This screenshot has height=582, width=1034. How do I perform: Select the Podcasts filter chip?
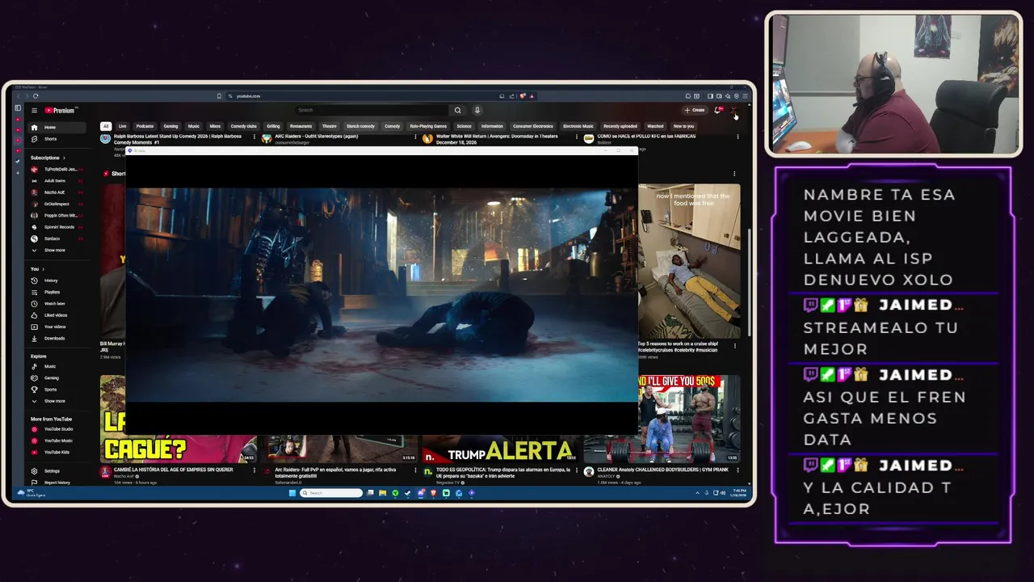[145, 126]
